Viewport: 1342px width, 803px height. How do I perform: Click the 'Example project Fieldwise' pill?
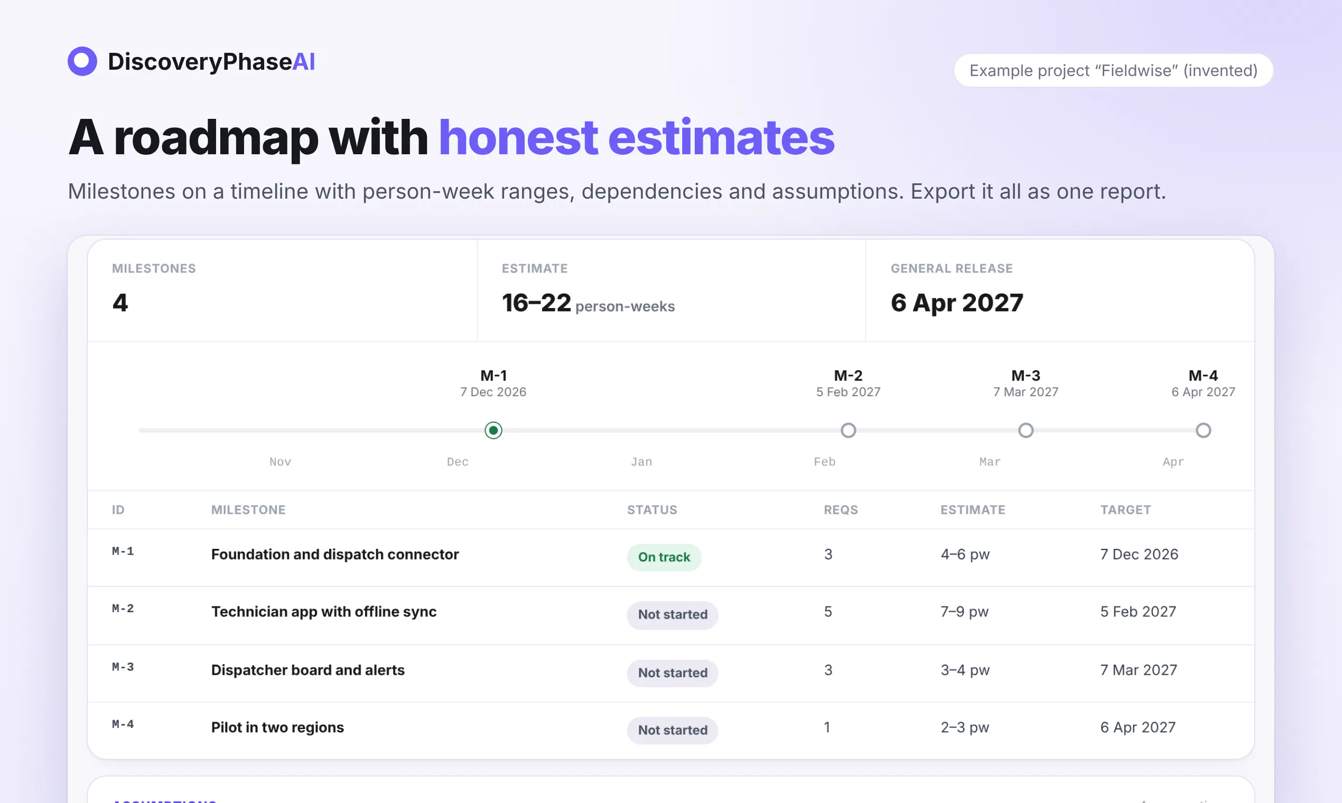tap(1113, 70)
